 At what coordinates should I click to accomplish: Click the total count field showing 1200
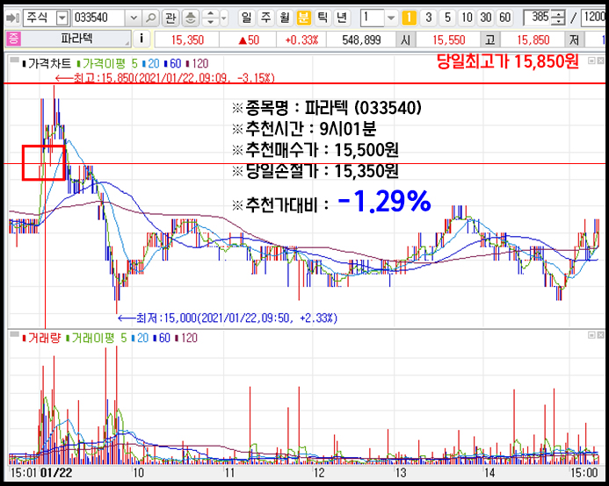pyautogui.click(x=593, y=18)
